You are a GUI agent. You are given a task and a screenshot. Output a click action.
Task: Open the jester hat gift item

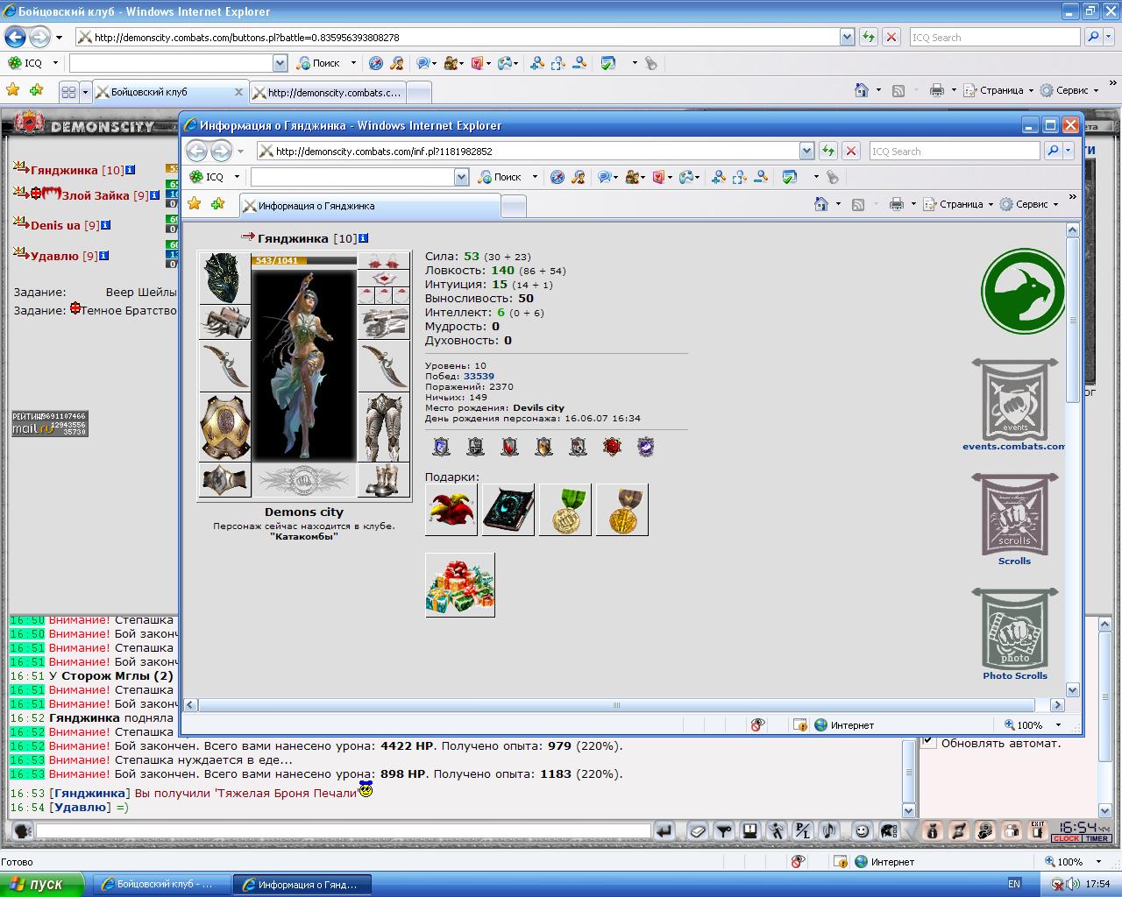[x=451, y=510]
